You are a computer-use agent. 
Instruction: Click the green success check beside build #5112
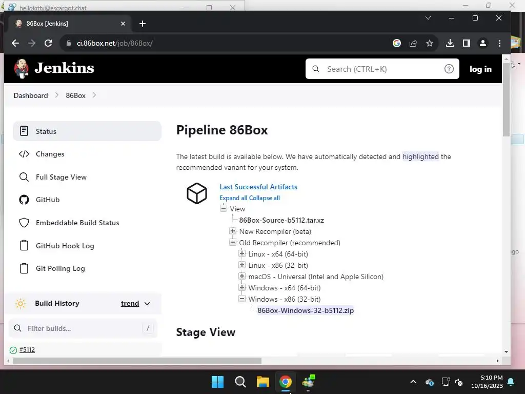13,350
